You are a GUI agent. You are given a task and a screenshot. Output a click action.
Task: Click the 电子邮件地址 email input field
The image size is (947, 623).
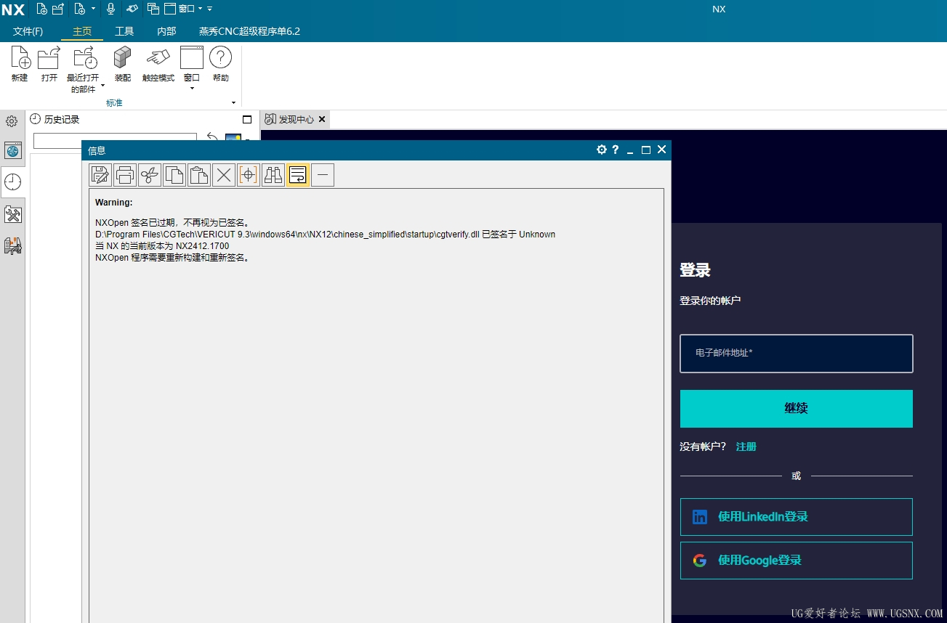pyautogui.click(x=796, y=354)
